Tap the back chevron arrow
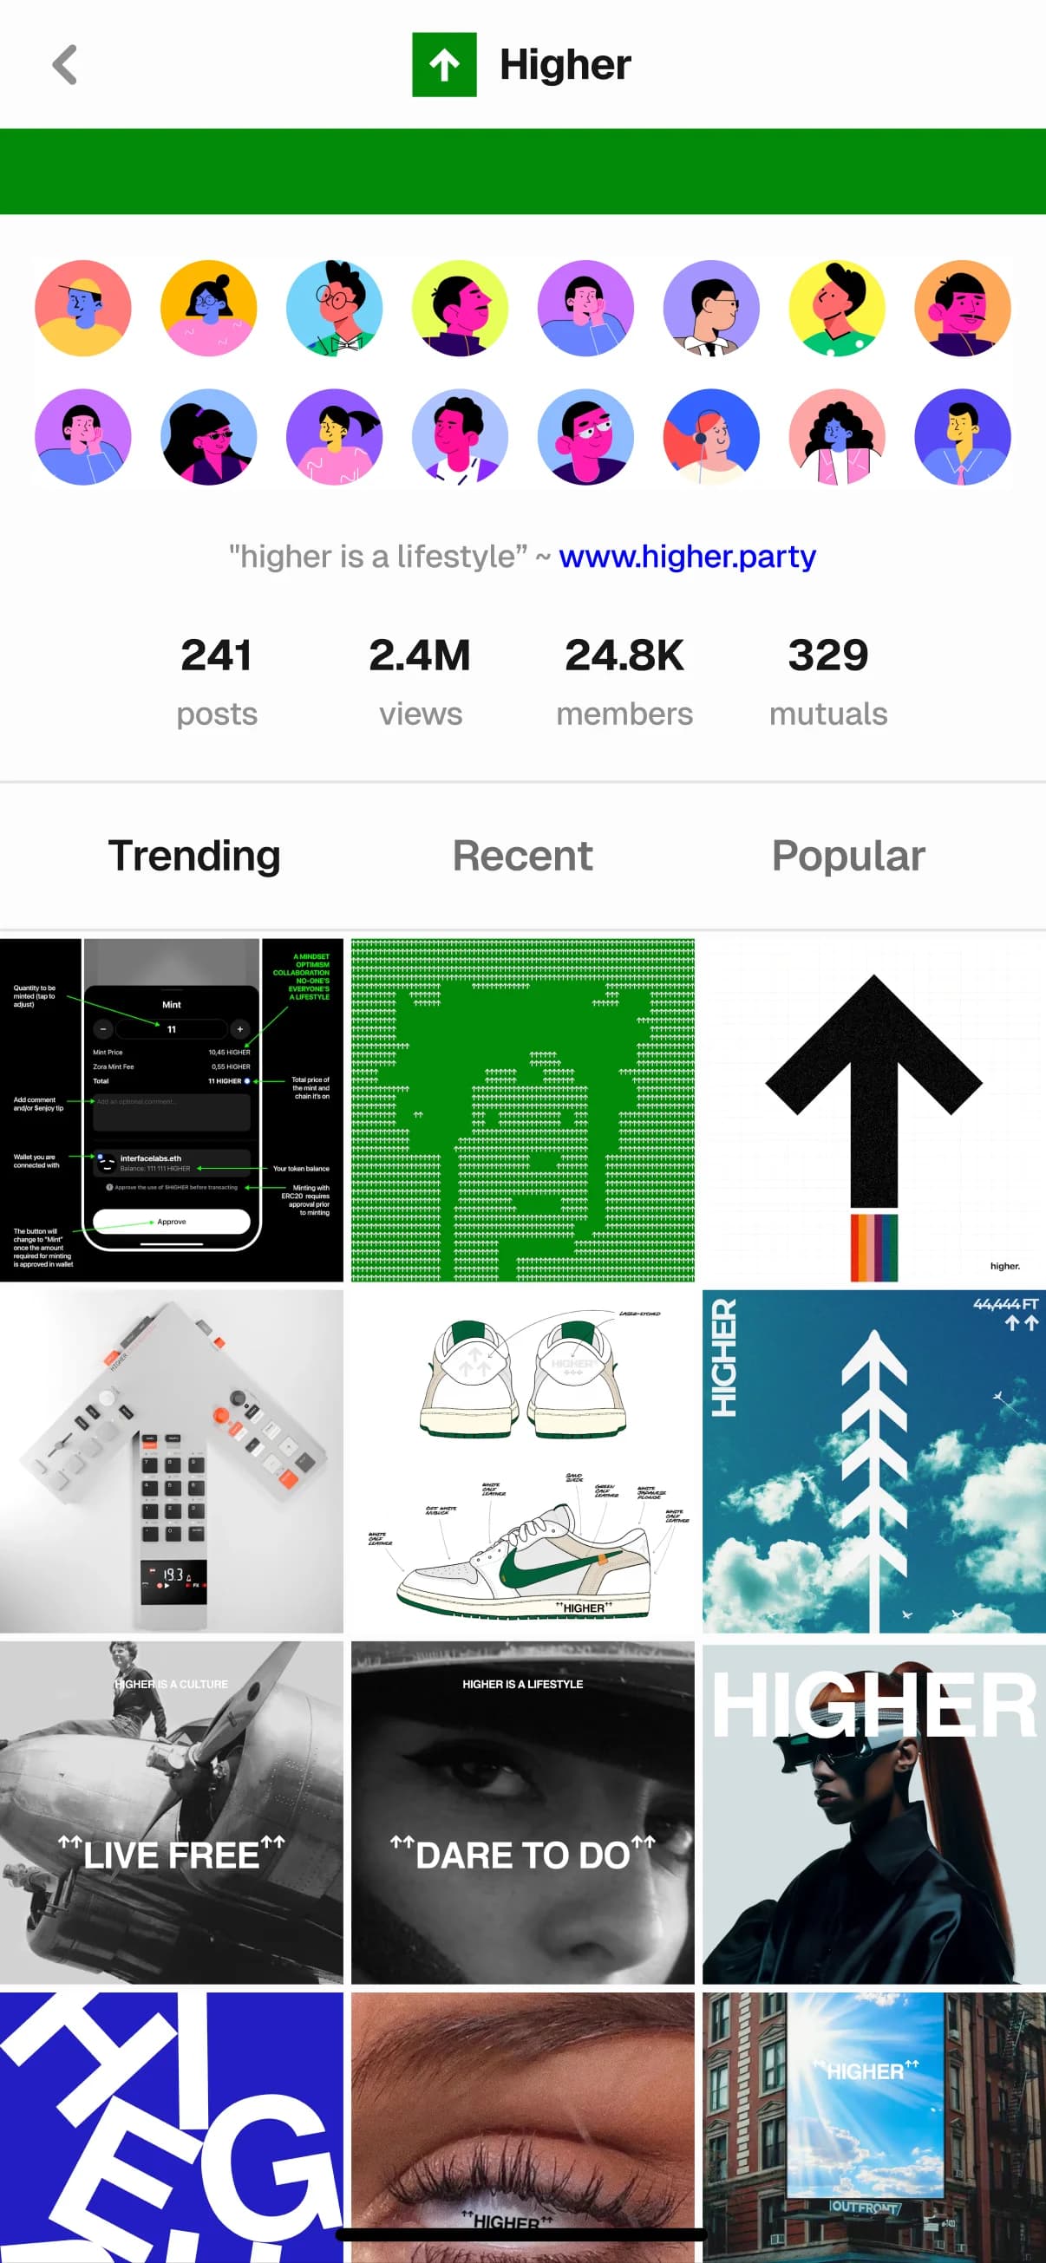The image size is (1046, 2263). tap(65, 65)
